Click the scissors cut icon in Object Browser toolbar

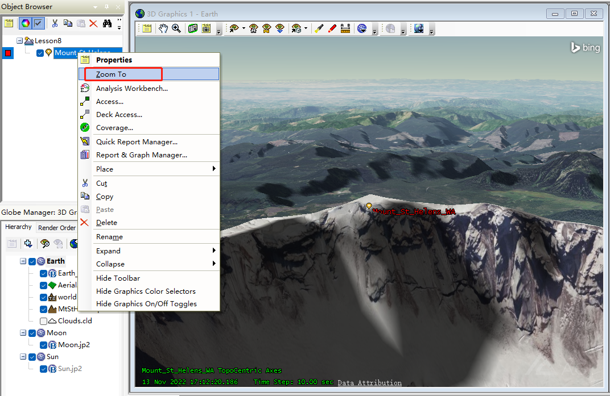55,23
